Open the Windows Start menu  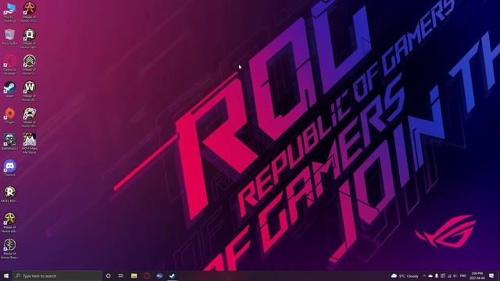(x=6, y=276)
